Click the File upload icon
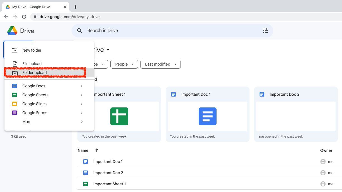Screen dimensions: 342x192 click(15, 64)
